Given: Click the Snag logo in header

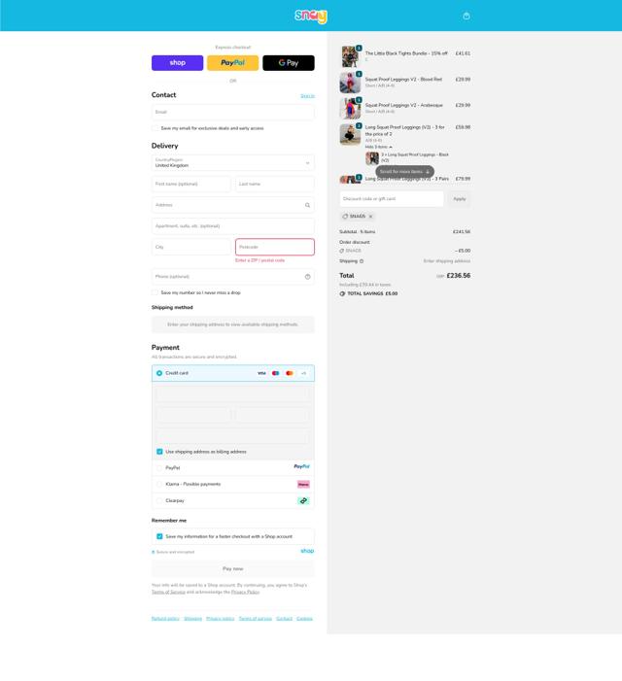Looking at the screenshot, I should pos(311,17).
